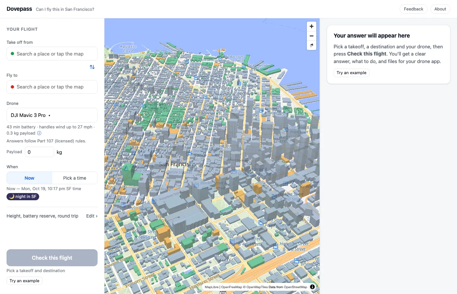The height and width of the screenshot is (294, 457).
Task: Click the YOUR FLIGHT section heading
Action: pyautogui.click(x=22, y=29)
